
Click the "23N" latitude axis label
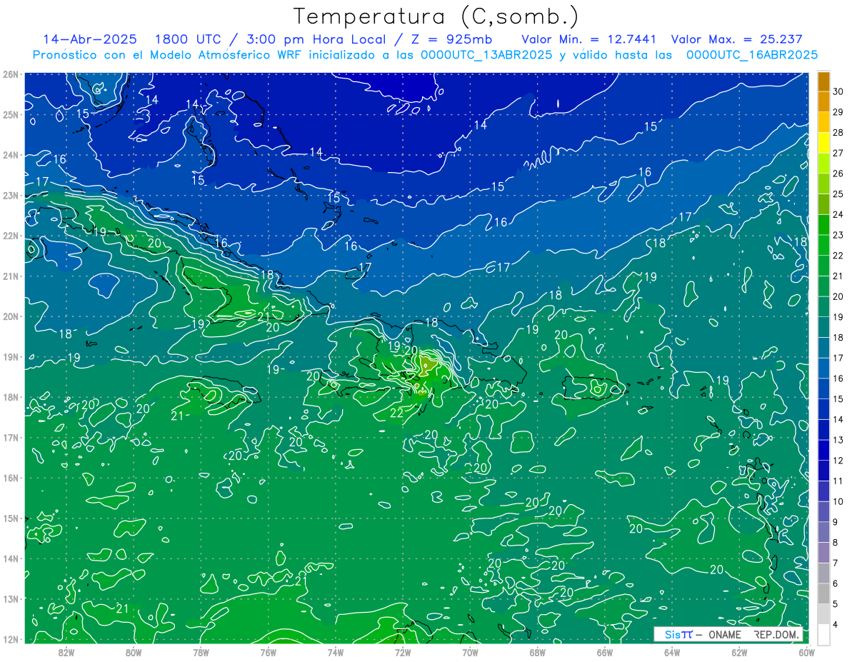coord(11,195)
